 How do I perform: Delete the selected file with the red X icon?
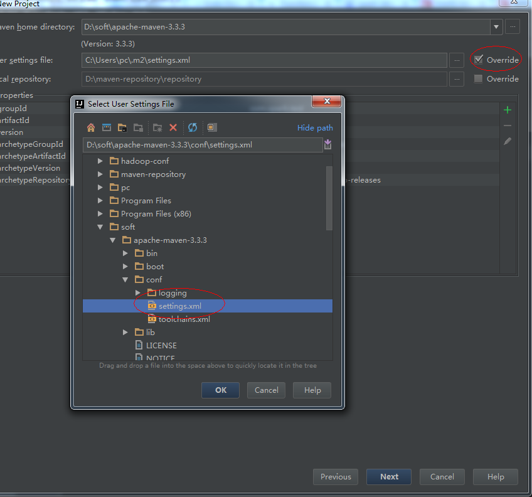point(173,127)
